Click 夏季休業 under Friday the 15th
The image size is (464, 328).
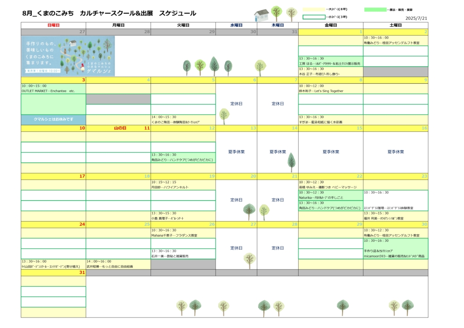(x=331, y=152)
